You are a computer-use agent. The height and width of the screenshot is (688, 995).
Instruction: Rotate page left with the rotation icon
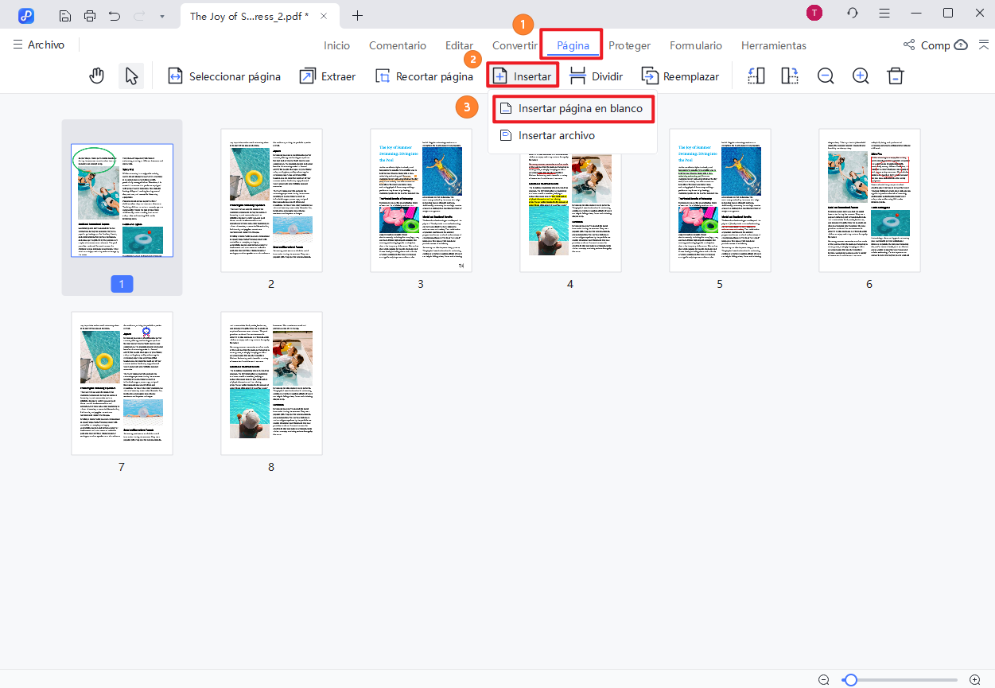tap(756, 76)
